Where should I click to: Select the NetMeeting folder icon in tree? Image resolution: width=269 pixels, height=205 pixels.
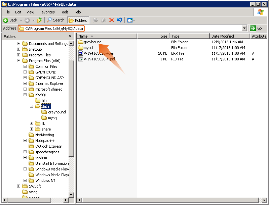coord(31,135)
